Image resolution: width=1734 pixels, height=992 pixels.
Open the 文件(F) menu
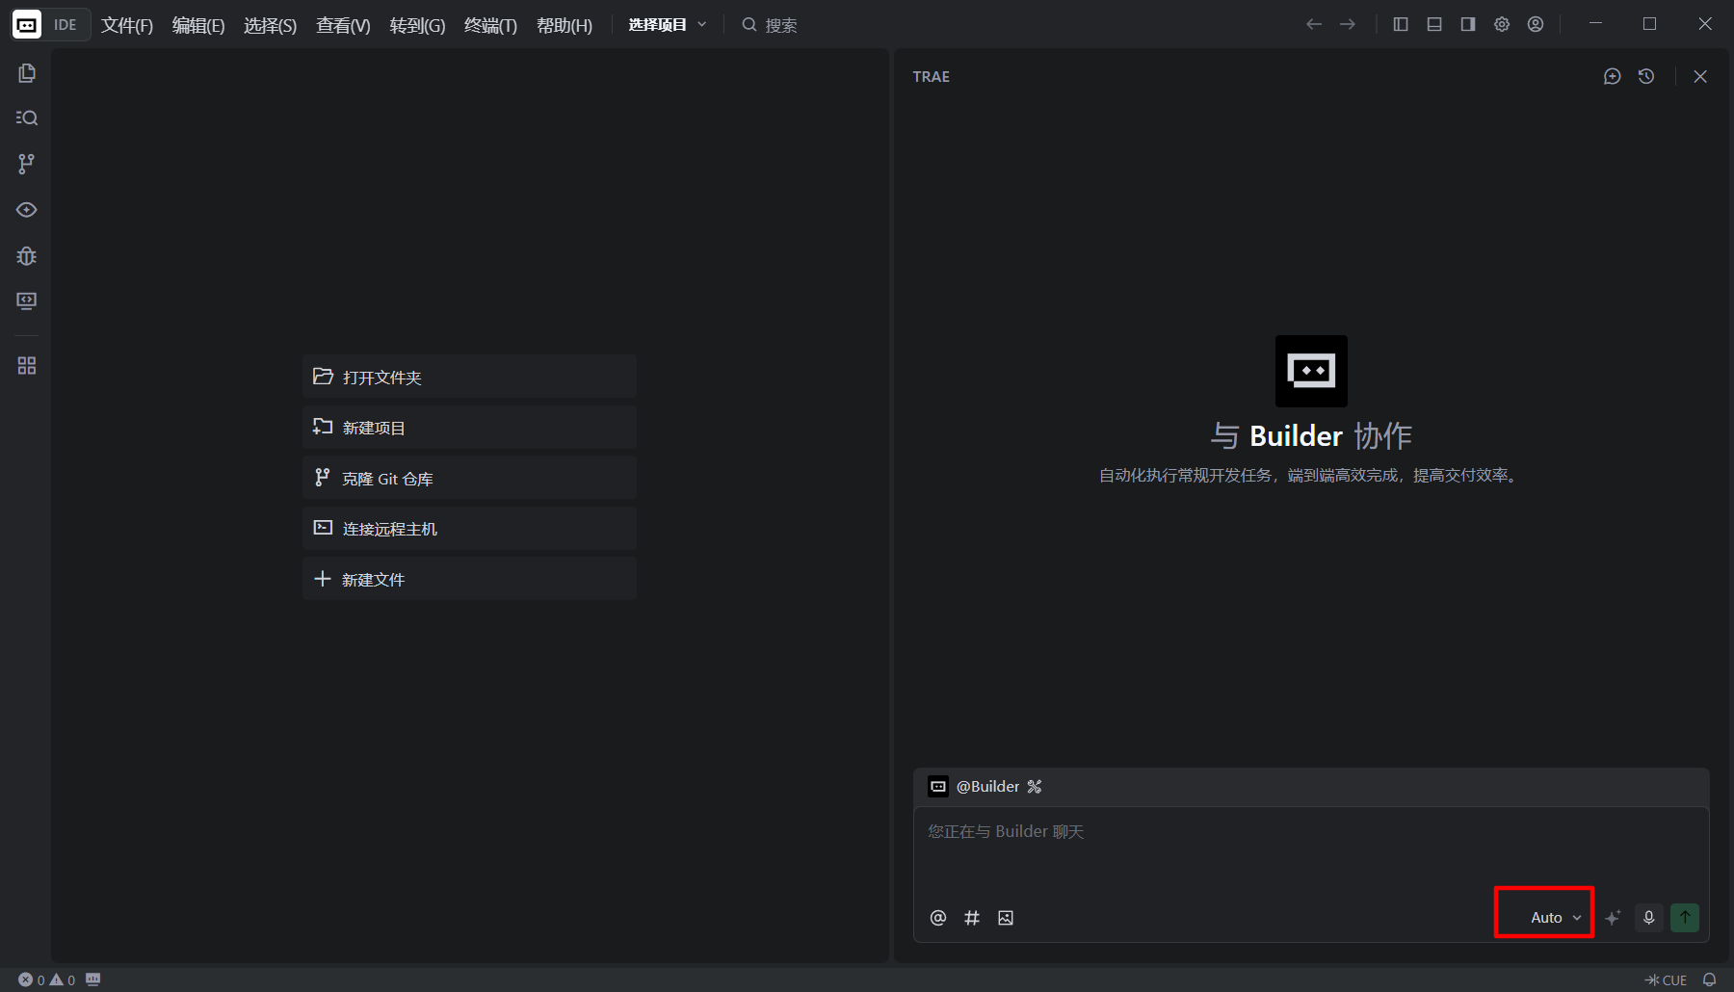pos(127,25)
